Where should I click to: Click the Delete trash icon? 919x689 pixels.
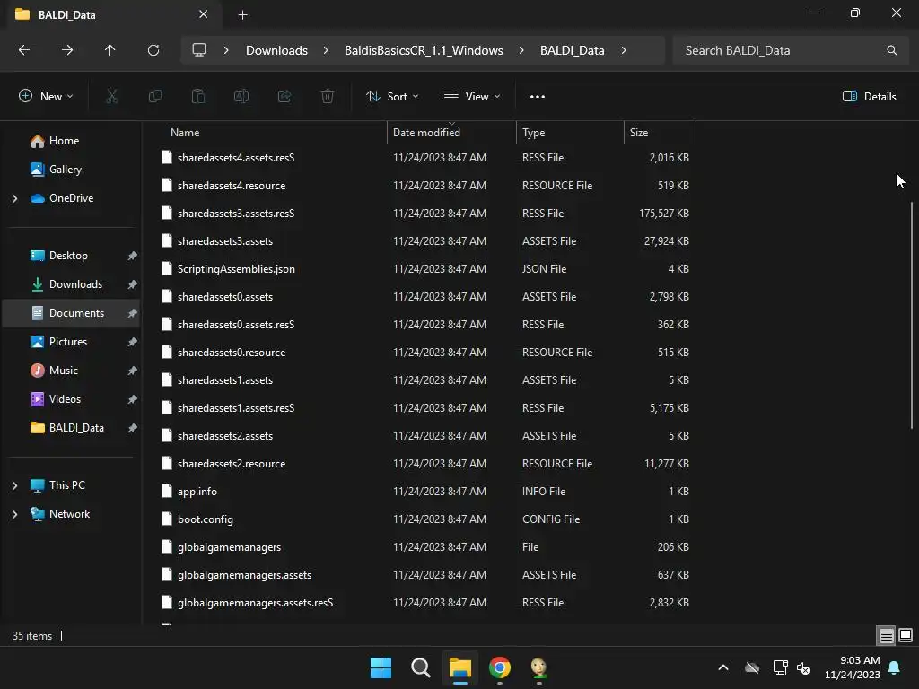click(x=328, y=97)
